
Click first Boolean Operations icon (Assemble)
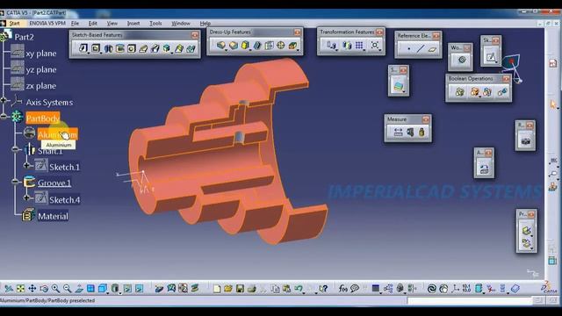click(459, 92)
